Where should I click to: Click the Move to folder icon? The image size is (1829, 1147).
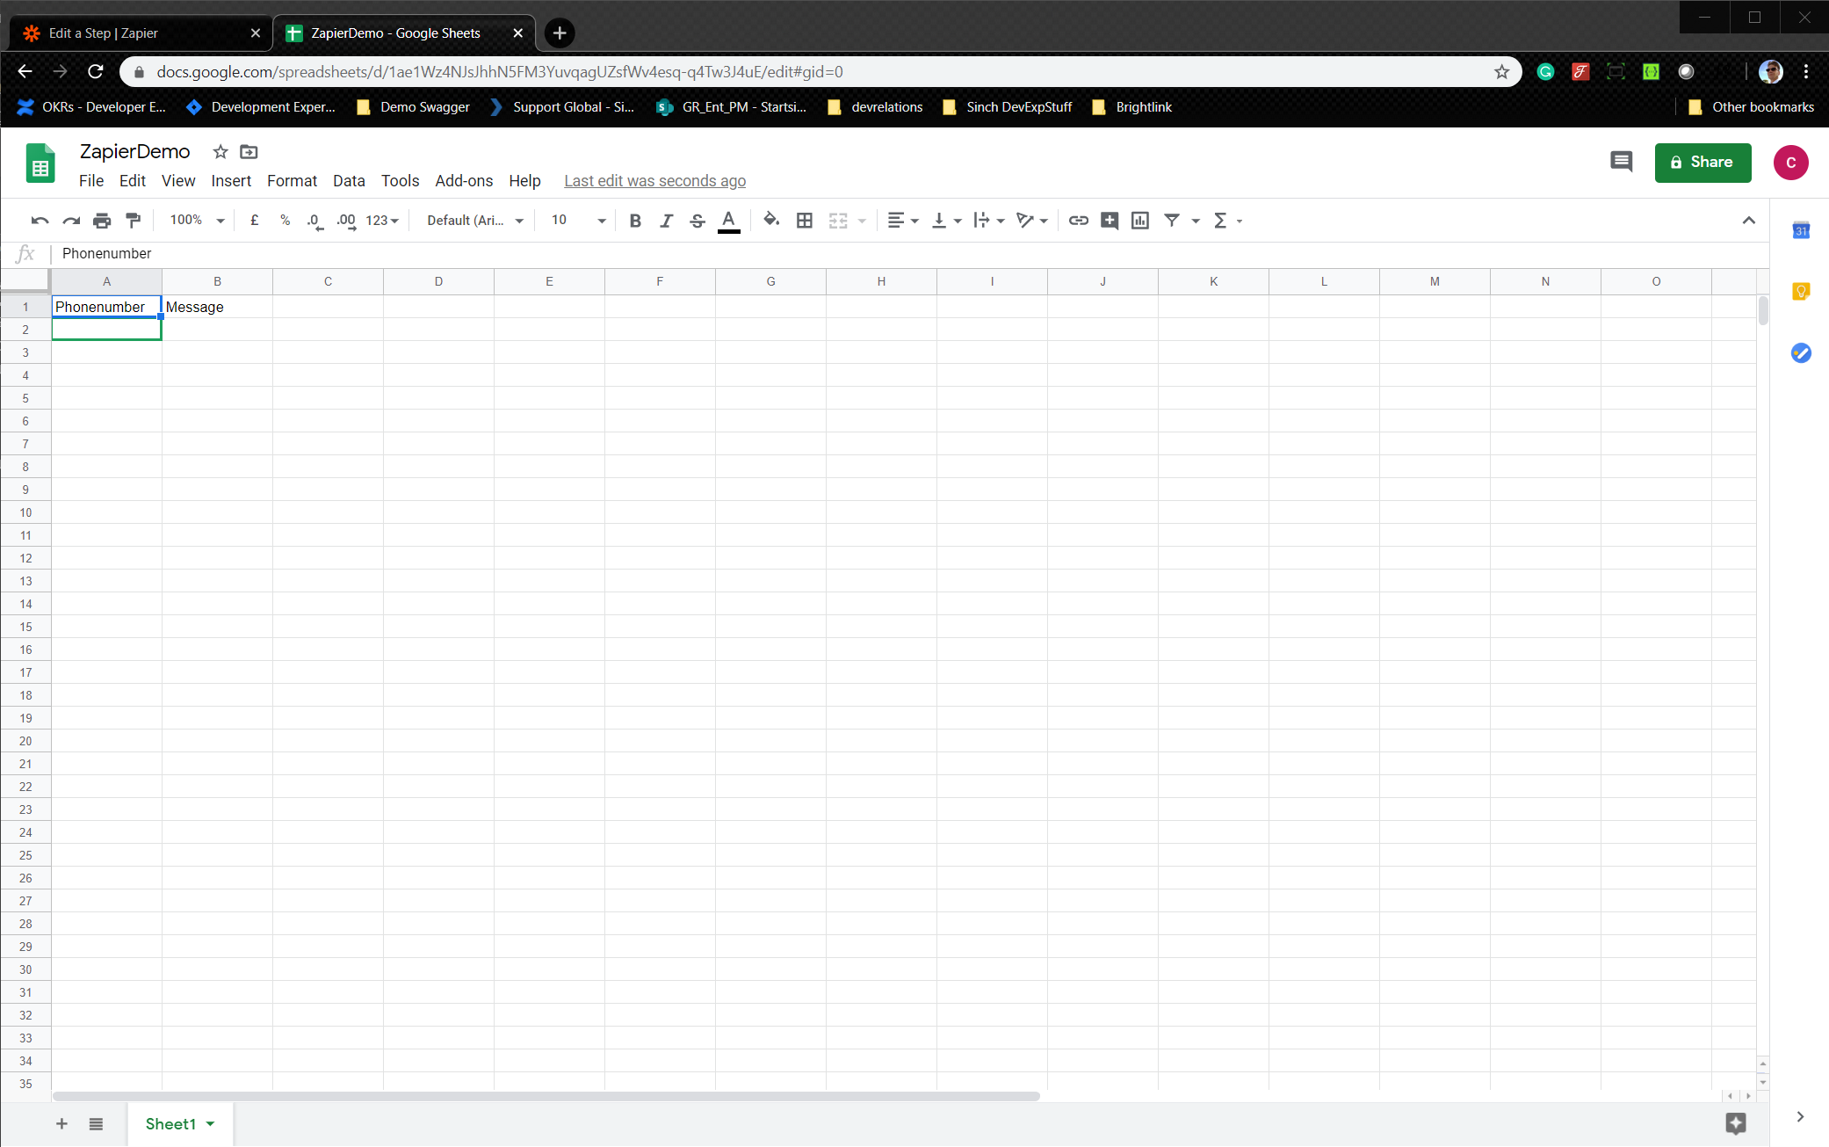249,152
